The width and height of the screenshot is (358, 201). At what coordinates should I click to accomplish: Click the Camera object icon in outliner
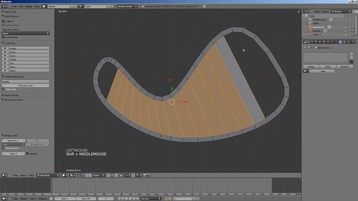(310, 31)
